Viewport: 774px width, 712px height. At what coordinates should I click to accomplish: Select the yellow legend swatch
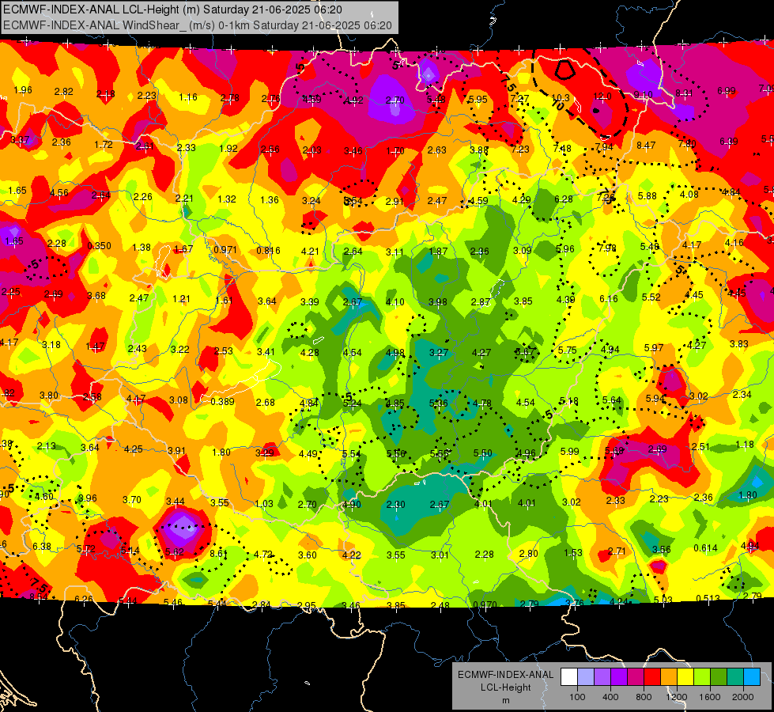(685, 677)
